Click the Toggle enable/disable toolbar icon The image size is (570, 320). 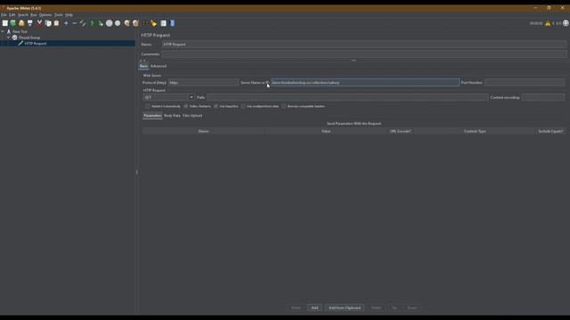(83, 23)
